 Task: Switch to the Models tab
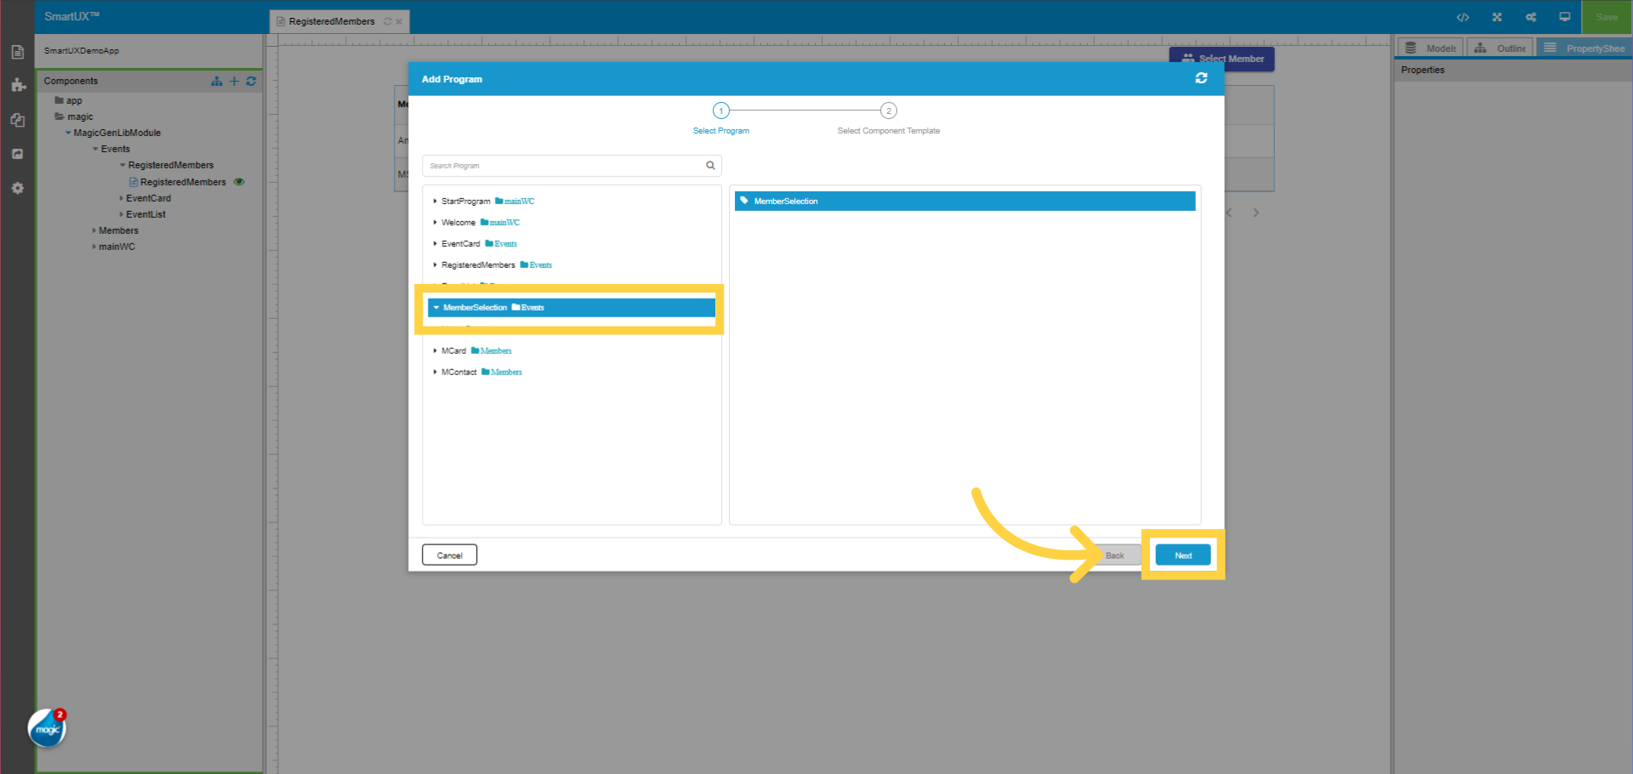(1430, 48)
